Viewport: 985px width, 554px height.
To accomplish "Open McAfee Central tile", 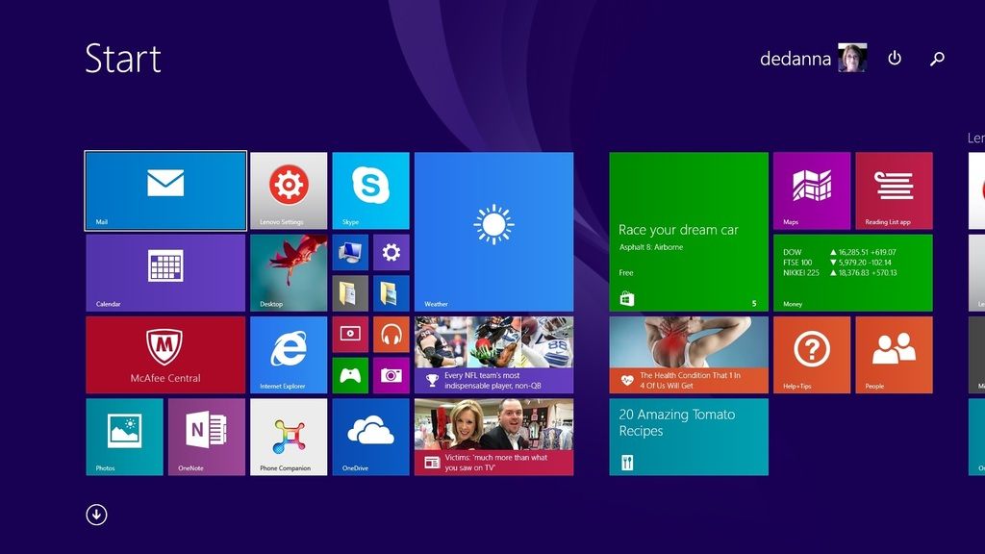I will [x=165, y=355].
